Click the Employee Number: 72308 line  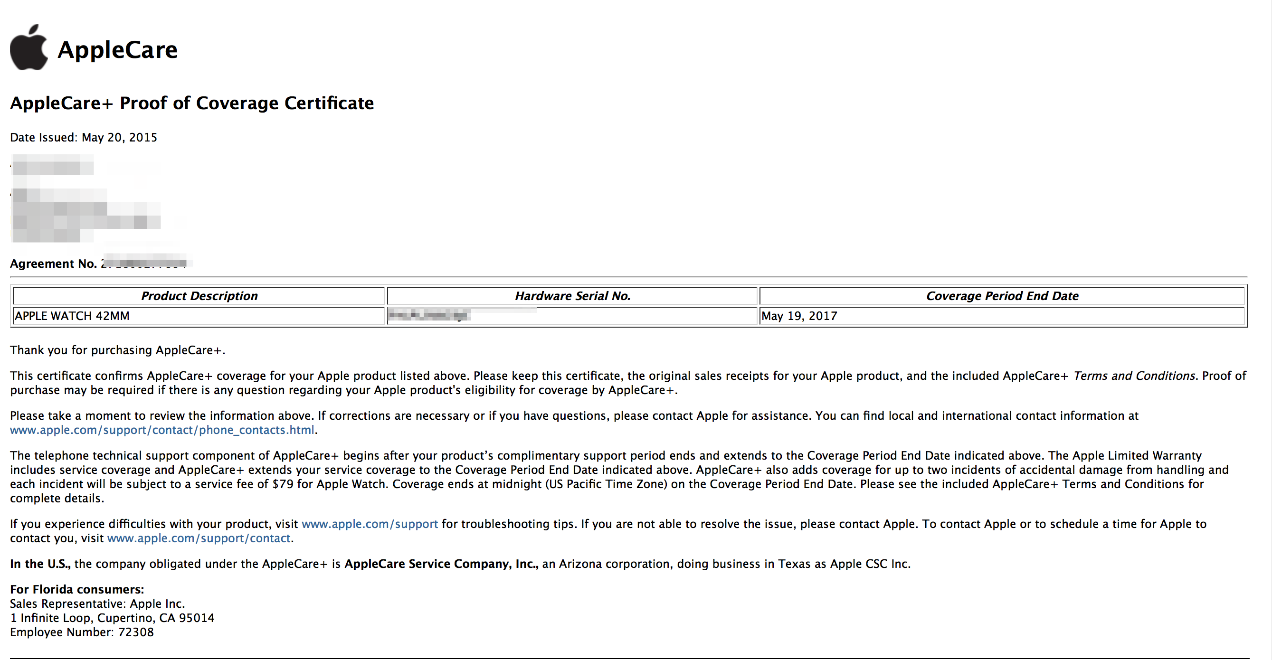[82, 632]
